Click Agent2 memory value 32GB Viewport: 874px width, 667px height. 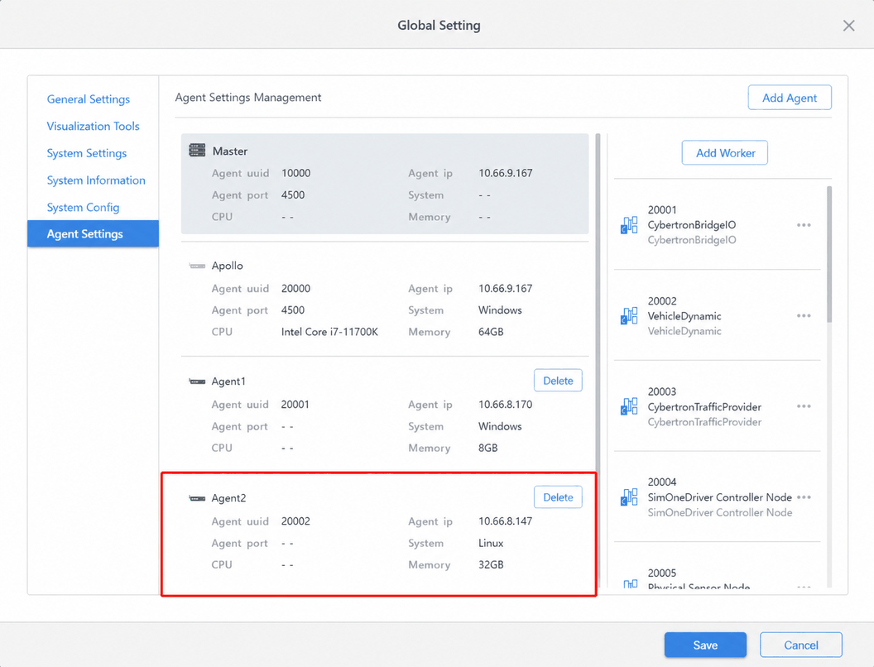[x=491, y=565]
